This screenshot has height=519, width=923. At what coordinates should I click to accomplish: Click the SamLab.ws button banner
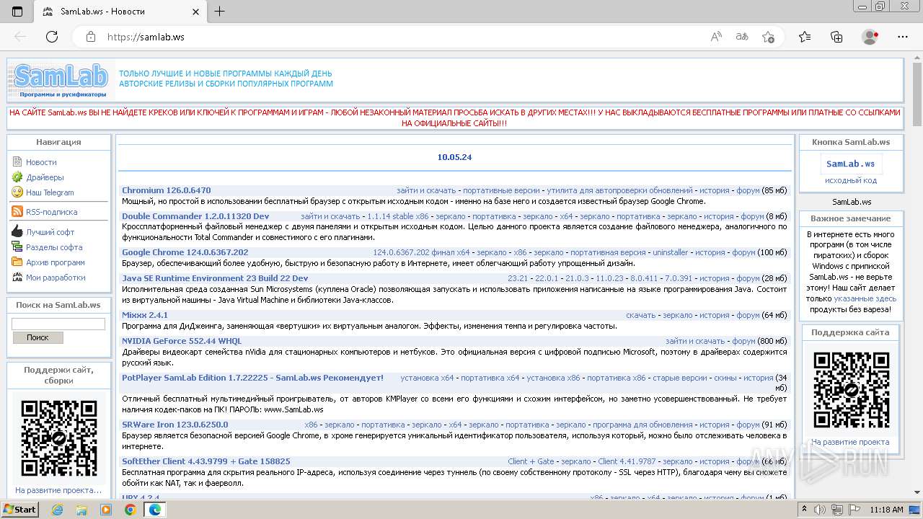point(851,164)
